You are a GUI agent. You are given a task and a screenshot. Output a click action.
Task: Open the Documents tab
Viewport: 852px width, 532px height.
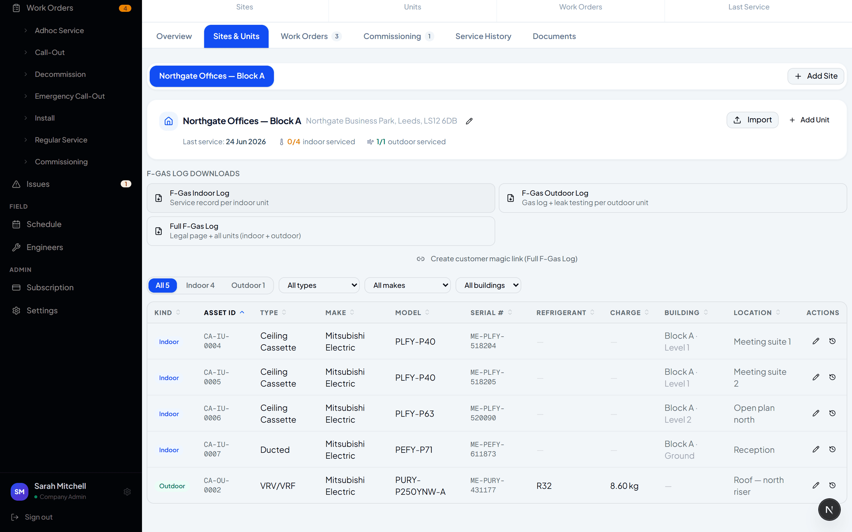(x=554, y=36)
